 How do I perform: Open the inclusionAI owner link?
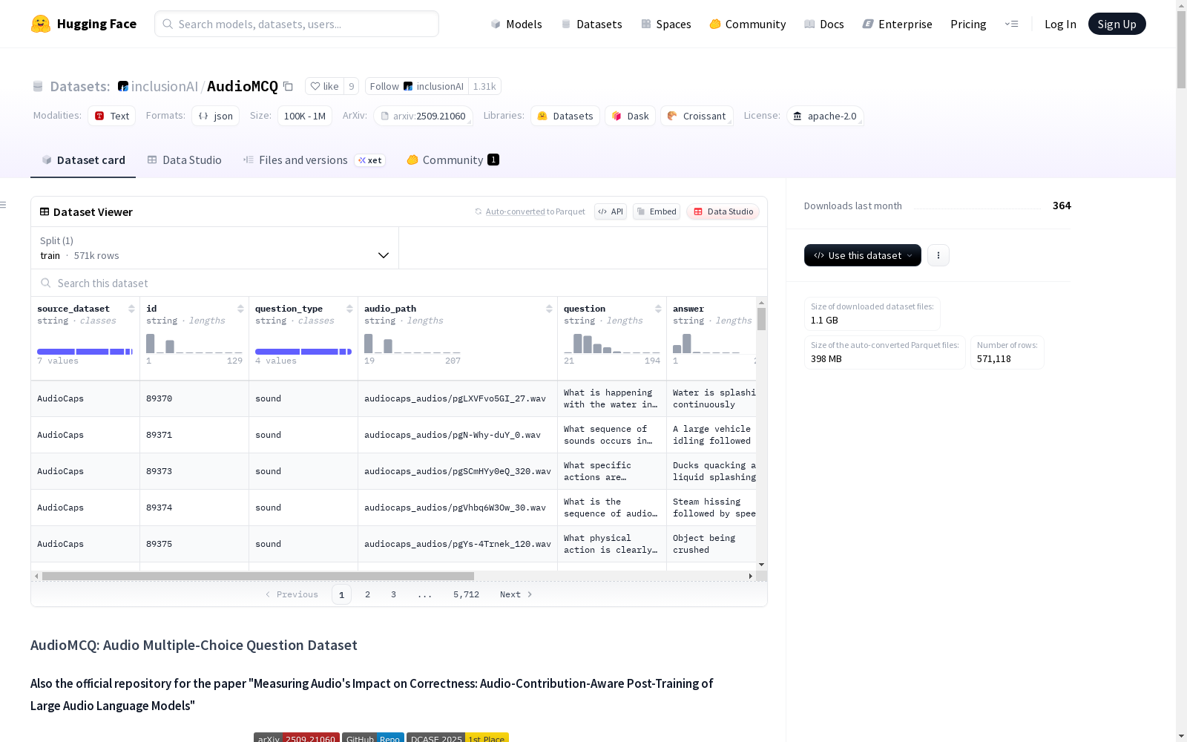[x=165, y=86]
